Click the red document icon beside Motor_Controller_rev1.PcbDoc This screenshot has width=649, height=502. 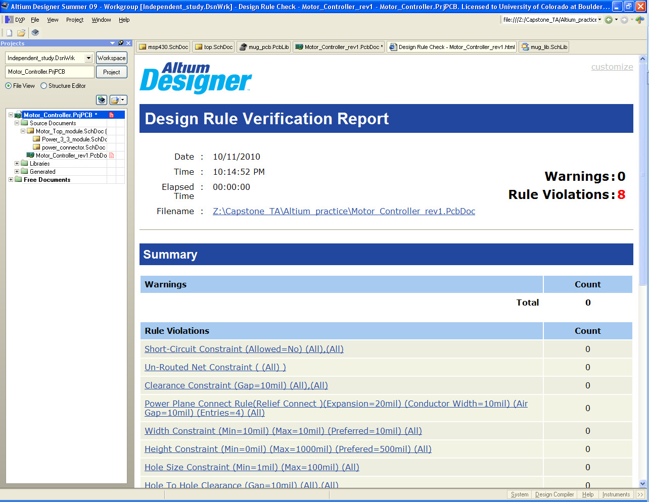tap(111, 156)
